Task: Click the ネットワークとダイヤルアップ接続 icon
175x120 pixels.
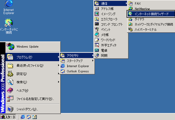Action: [x=130, y=24]
